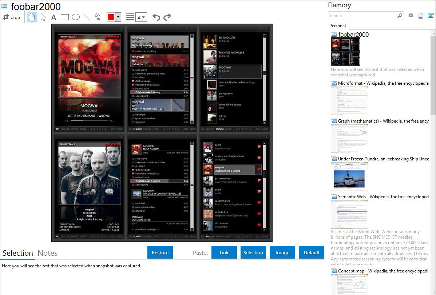Click the selected-text placeholder under the Selection tab

click(71, 266)
